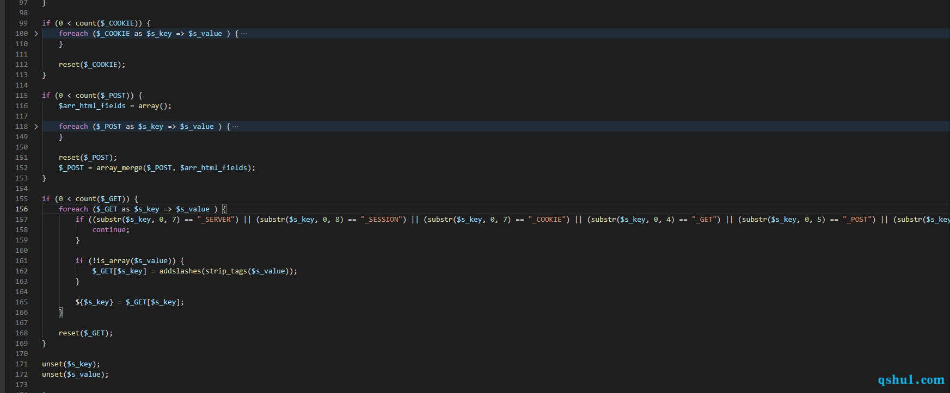Click $_GET[$s_key] assignment target on line 162
The width and height of the screenshot is (950, 393).
[119, 271]
